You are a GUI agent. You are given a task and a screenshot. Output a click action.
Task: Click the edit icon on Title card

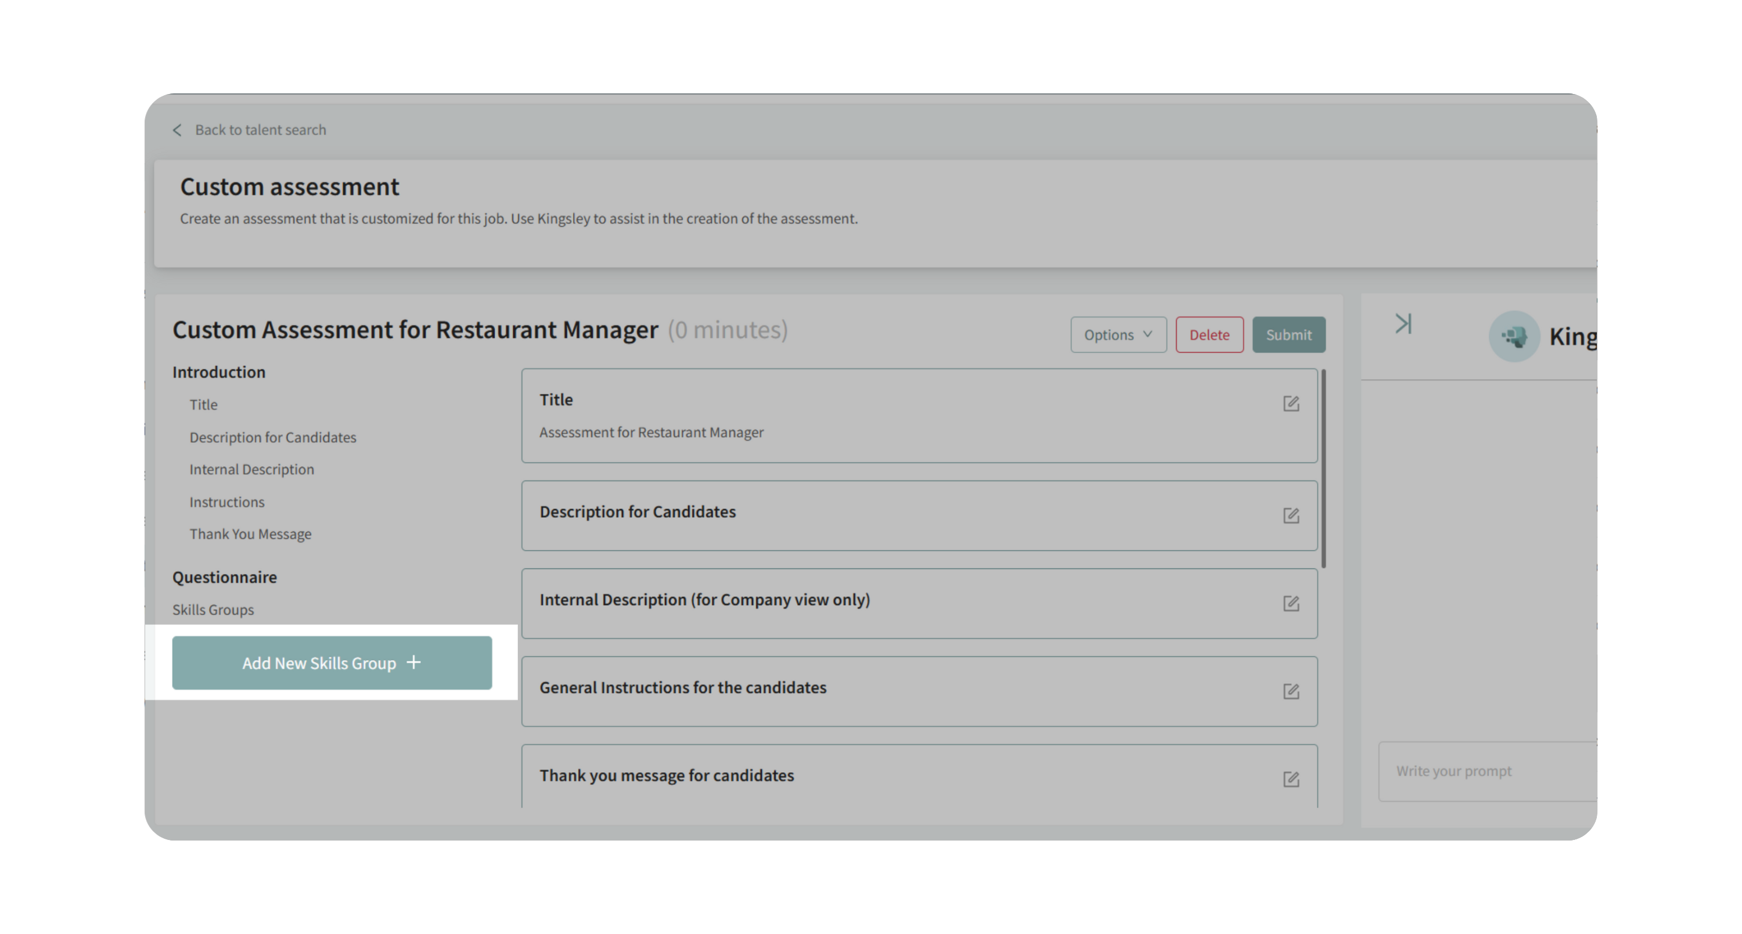coord(1290,403)
